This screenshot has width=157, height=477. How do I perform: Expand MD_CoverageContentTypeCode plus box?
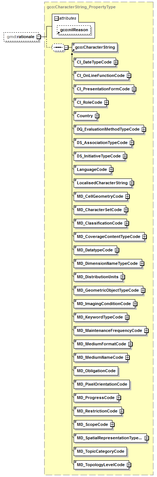click(144, 237)
